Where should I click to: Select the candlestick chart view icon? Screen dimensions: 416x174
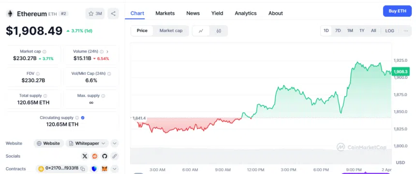click(x=219, y=31)
